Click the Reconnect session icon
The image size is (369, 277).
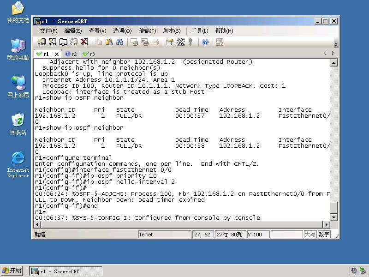[74, 42]
